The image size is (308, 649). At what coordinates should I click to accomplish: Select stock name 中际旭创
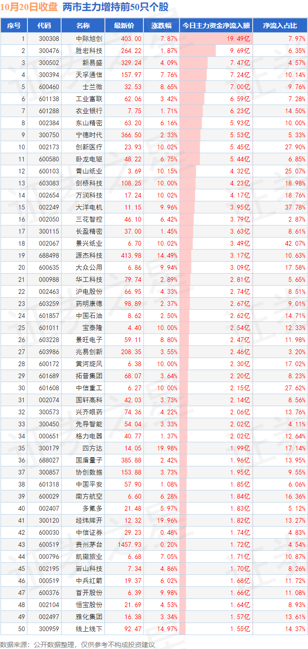(89, 39)
